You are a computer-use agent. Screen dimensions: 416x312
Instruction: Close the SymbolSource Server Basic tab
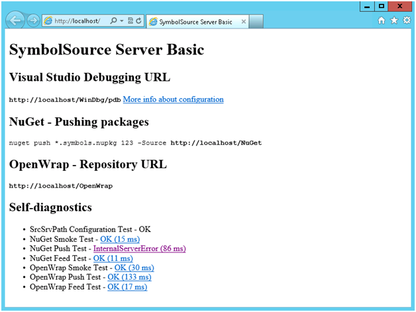pos(244,22)
